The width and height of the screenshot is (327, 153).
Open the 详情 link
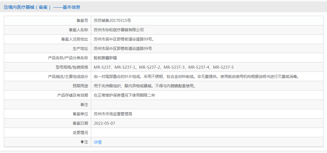tap(98, 142)
